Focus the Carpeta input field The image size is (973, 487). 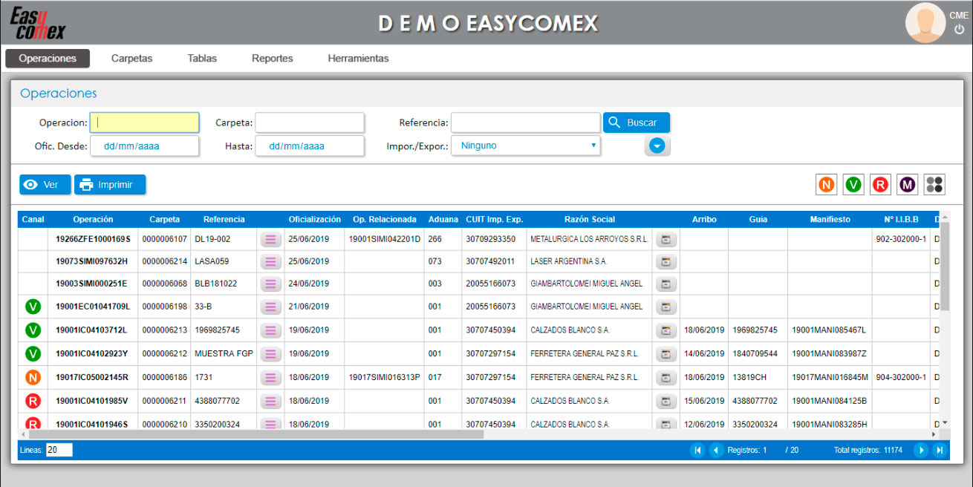[310, 122]
